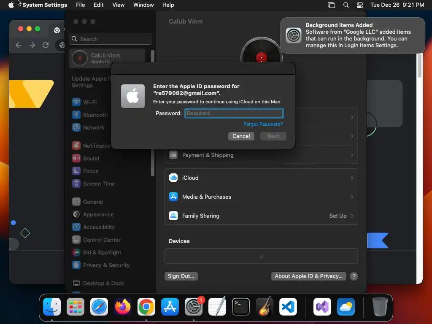Click the System Settings Search field
This screenshot has height=324, width=432.
pos(110,39)
